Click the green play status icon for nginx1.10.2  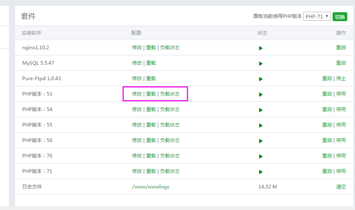tap(261, 48)
